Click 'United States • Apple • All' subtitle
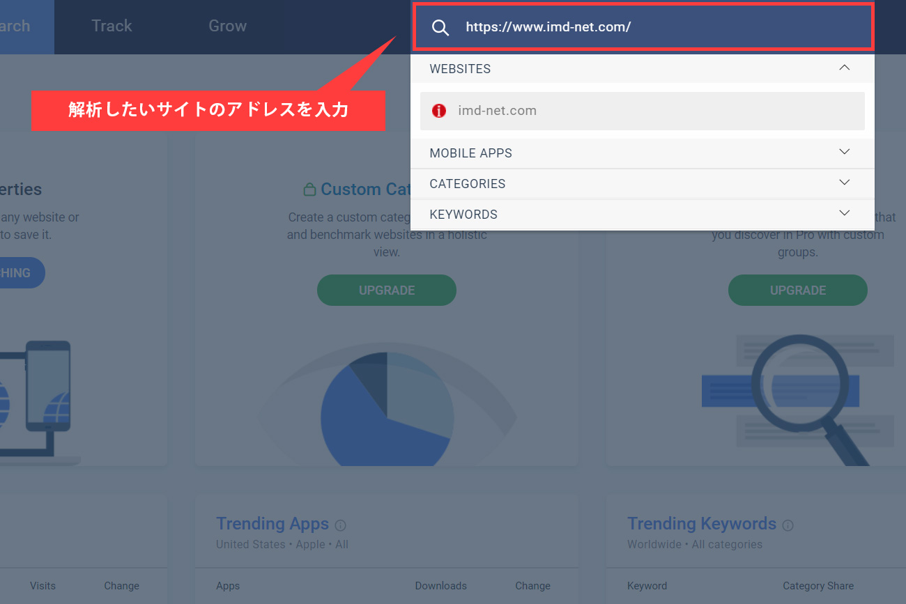Screen dimensions: 906x604 pyautogui.click(x=282, y=544)
